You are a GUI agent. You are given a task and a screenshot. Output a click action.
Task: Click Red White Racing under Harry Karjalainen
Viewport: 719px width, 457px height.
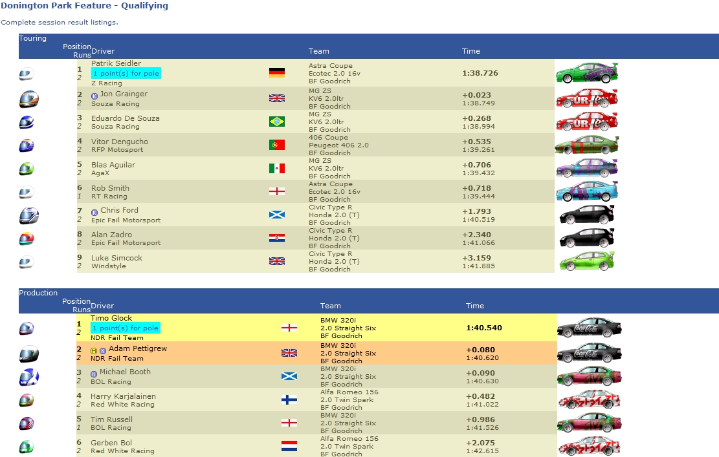point(122,405)
